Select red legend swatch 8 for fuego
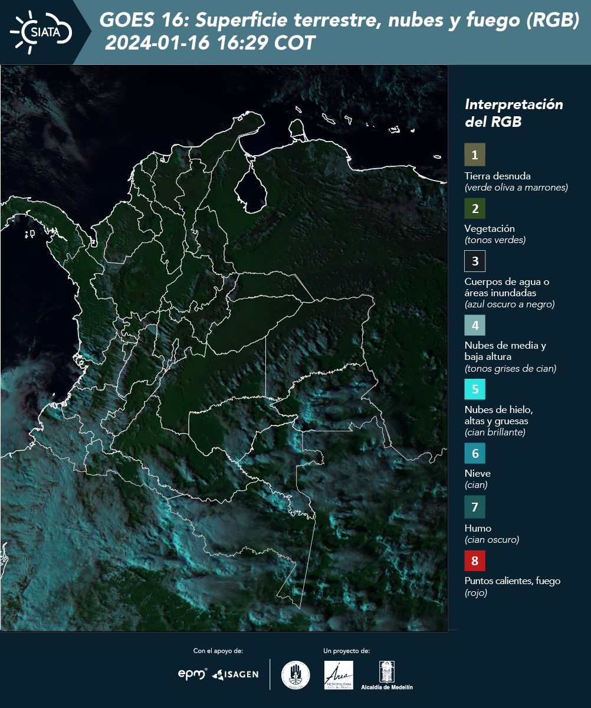Image resolution: width=591 pixels, height=708 pixels. tap(475, 560)
